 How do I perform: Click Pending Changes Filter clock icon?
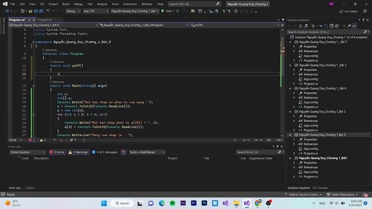[x=313, y=26]
